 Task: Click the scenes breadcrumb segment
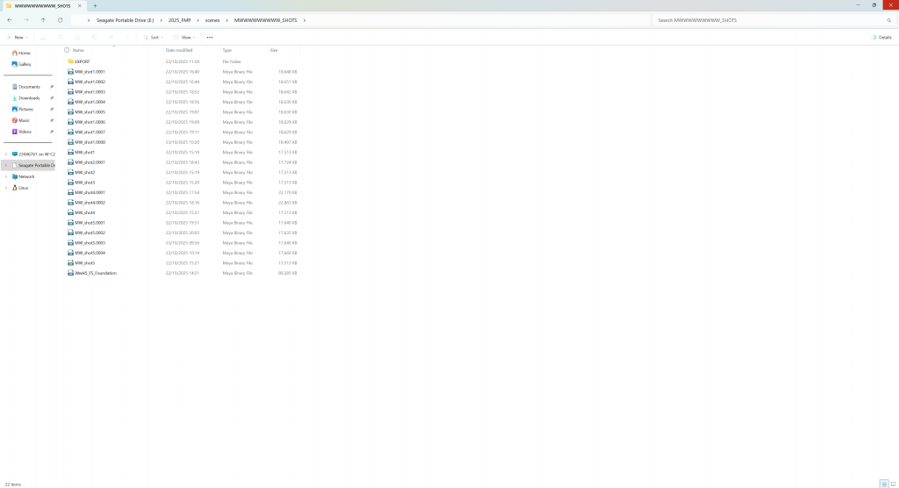212,19
